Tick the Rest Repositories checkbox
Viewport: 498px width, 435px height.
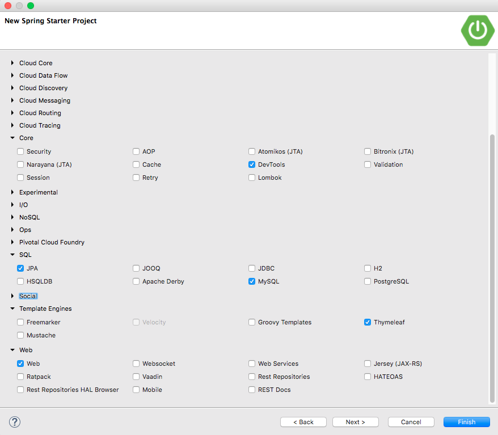[x=251, y=377]
